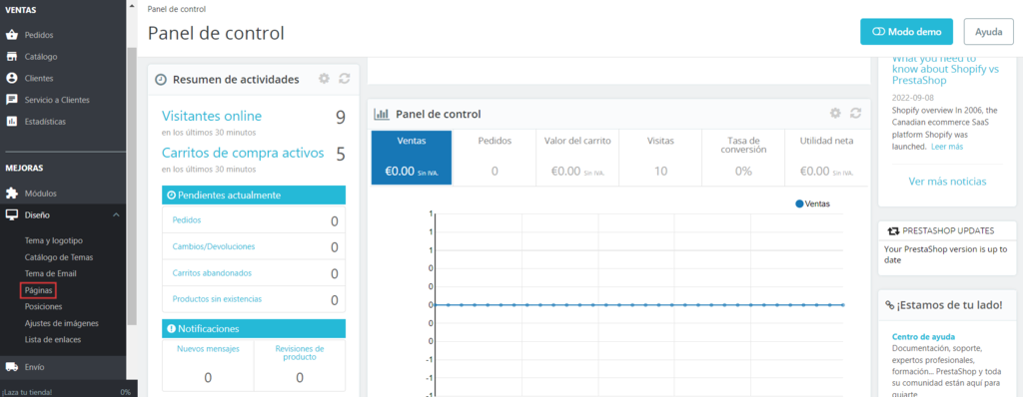Open Carritos de compra activos link
Screen dimensions: 1023x397
(x=243, y=154)
